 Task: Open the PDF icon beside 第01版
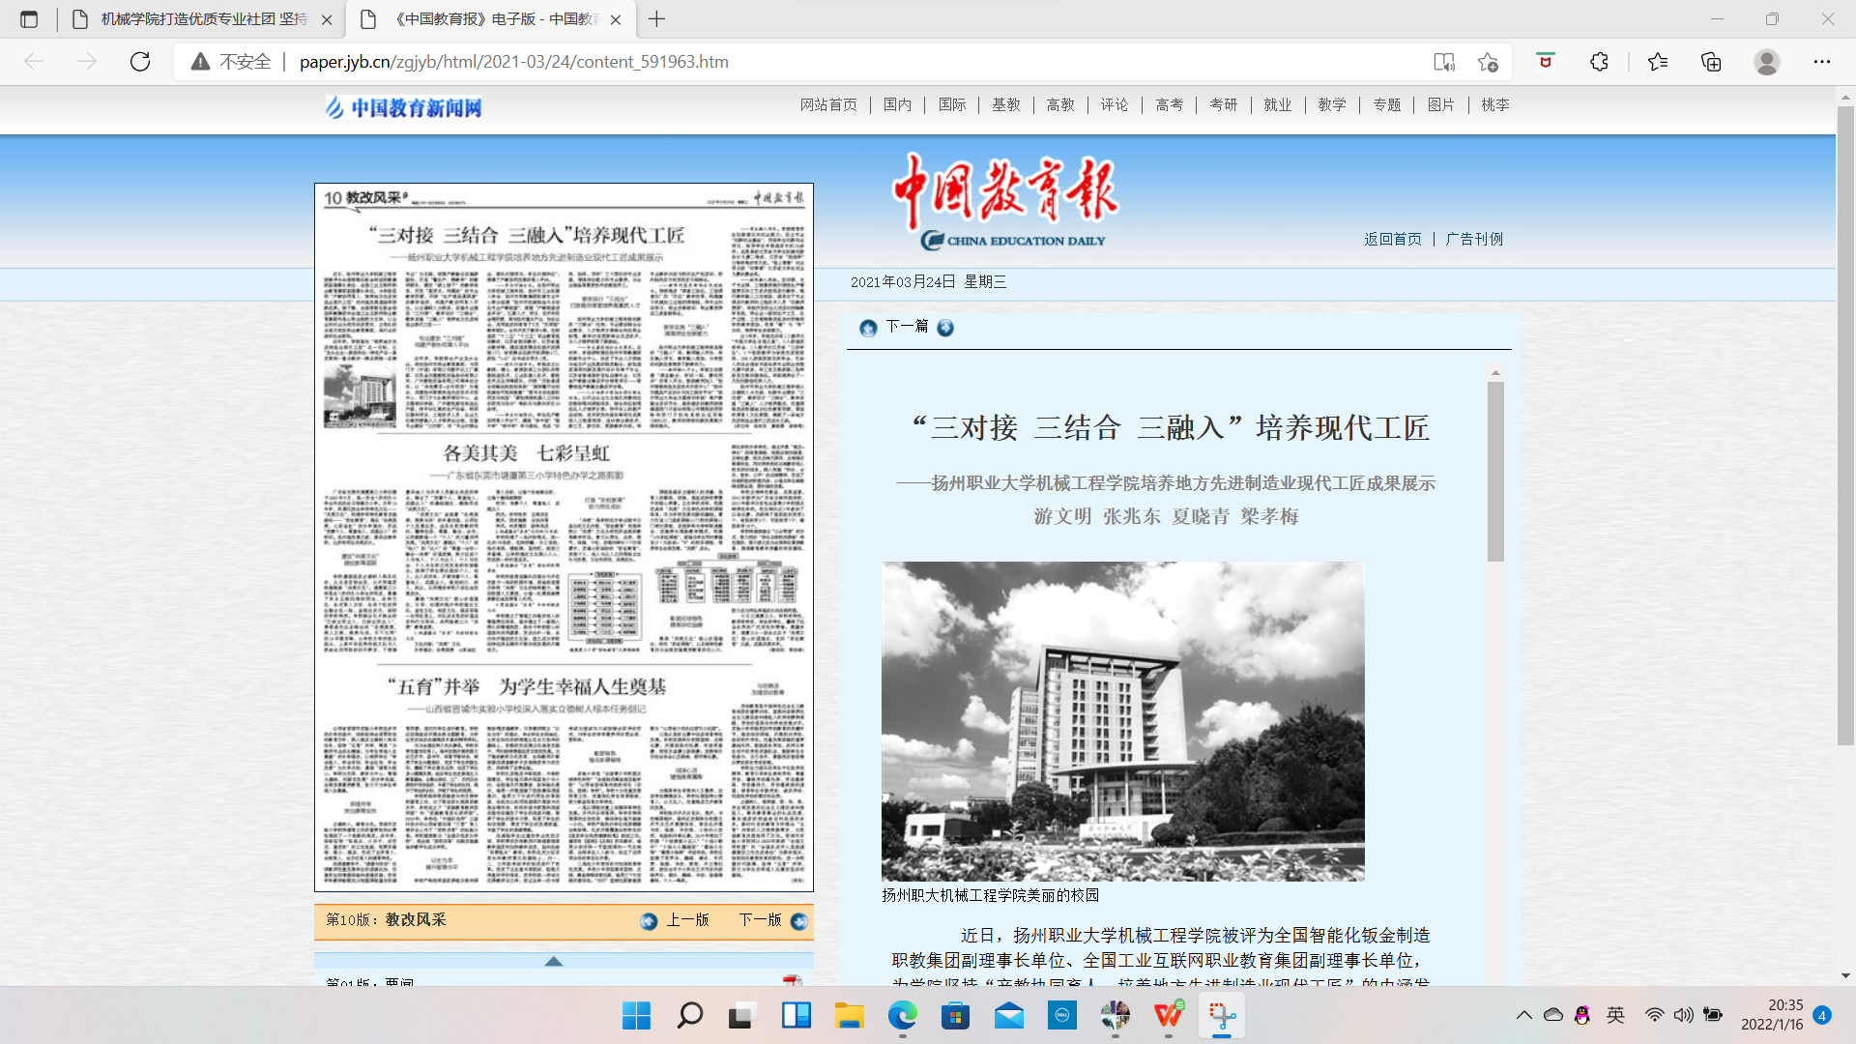792,980
